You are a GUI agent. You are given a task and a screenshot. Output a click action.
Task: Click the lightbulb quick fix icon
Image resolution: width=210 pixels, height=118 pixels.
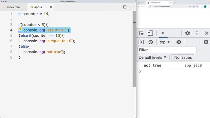click(x=20, y=29)
